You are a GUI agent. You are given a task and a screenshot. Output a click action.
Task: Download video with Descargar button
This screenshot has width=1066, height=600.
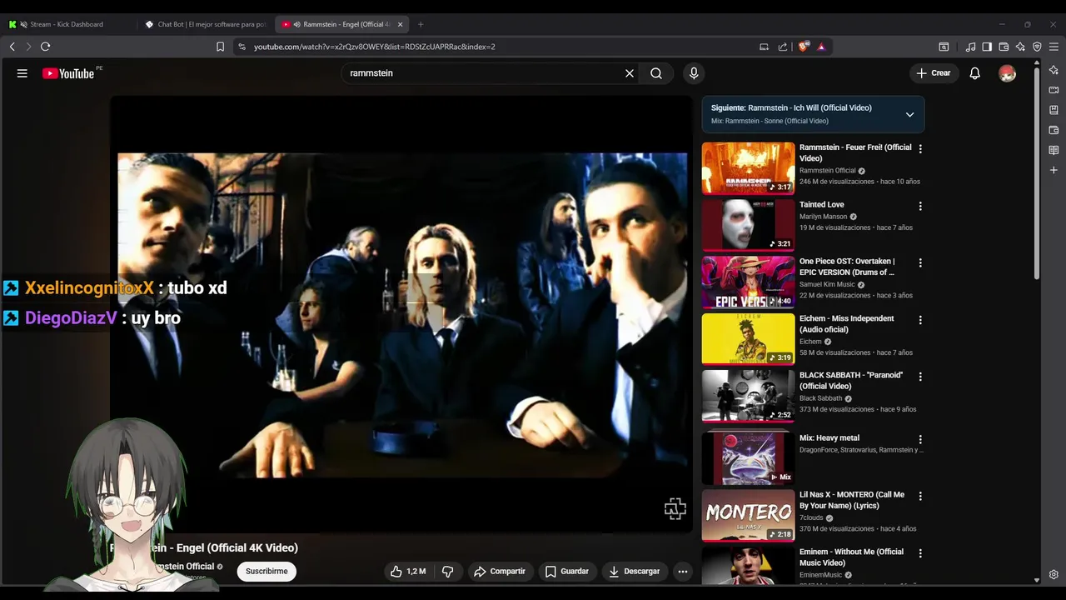pyautogui.click(x=635, y=572)
